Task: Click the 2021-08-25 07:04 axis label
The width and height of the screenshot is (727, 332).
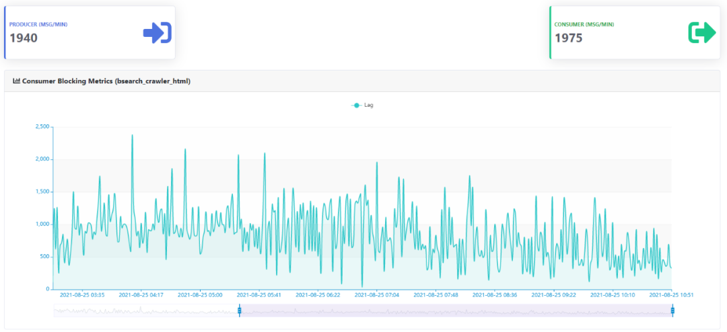Action: tap(377, 294)
